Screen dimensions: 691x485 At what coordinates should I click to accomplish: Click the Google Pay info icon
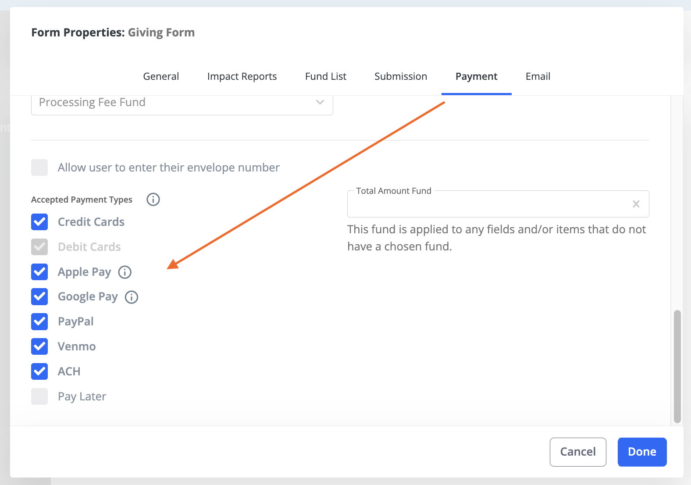pos(132,297)
